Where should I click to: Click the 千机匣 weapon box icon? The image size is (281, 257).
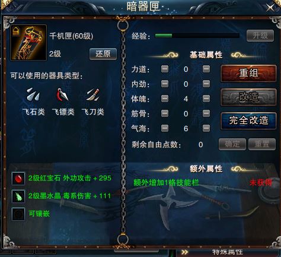pos(28,43)
